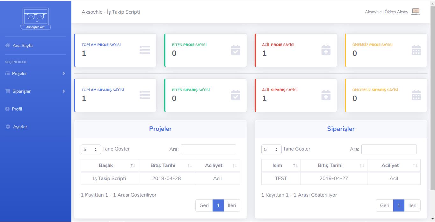
Task: Click the Aksoyhlc.net logo in the sidebar
Action: click(x=36, y=18)
